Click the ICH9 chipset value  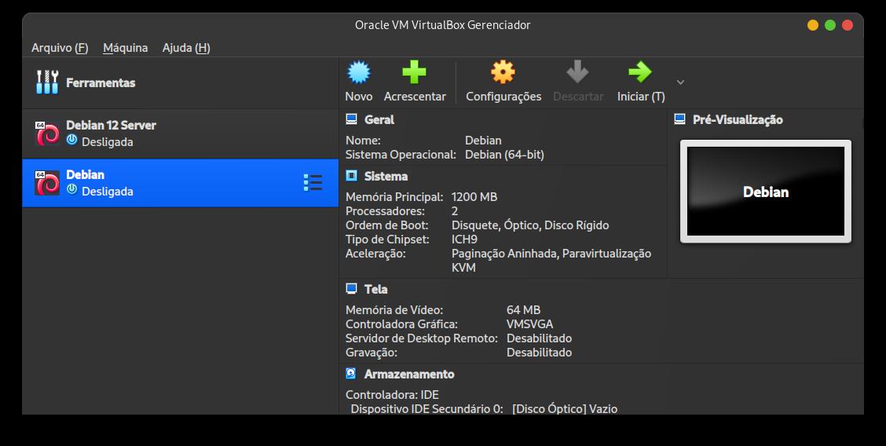(464, 239)
